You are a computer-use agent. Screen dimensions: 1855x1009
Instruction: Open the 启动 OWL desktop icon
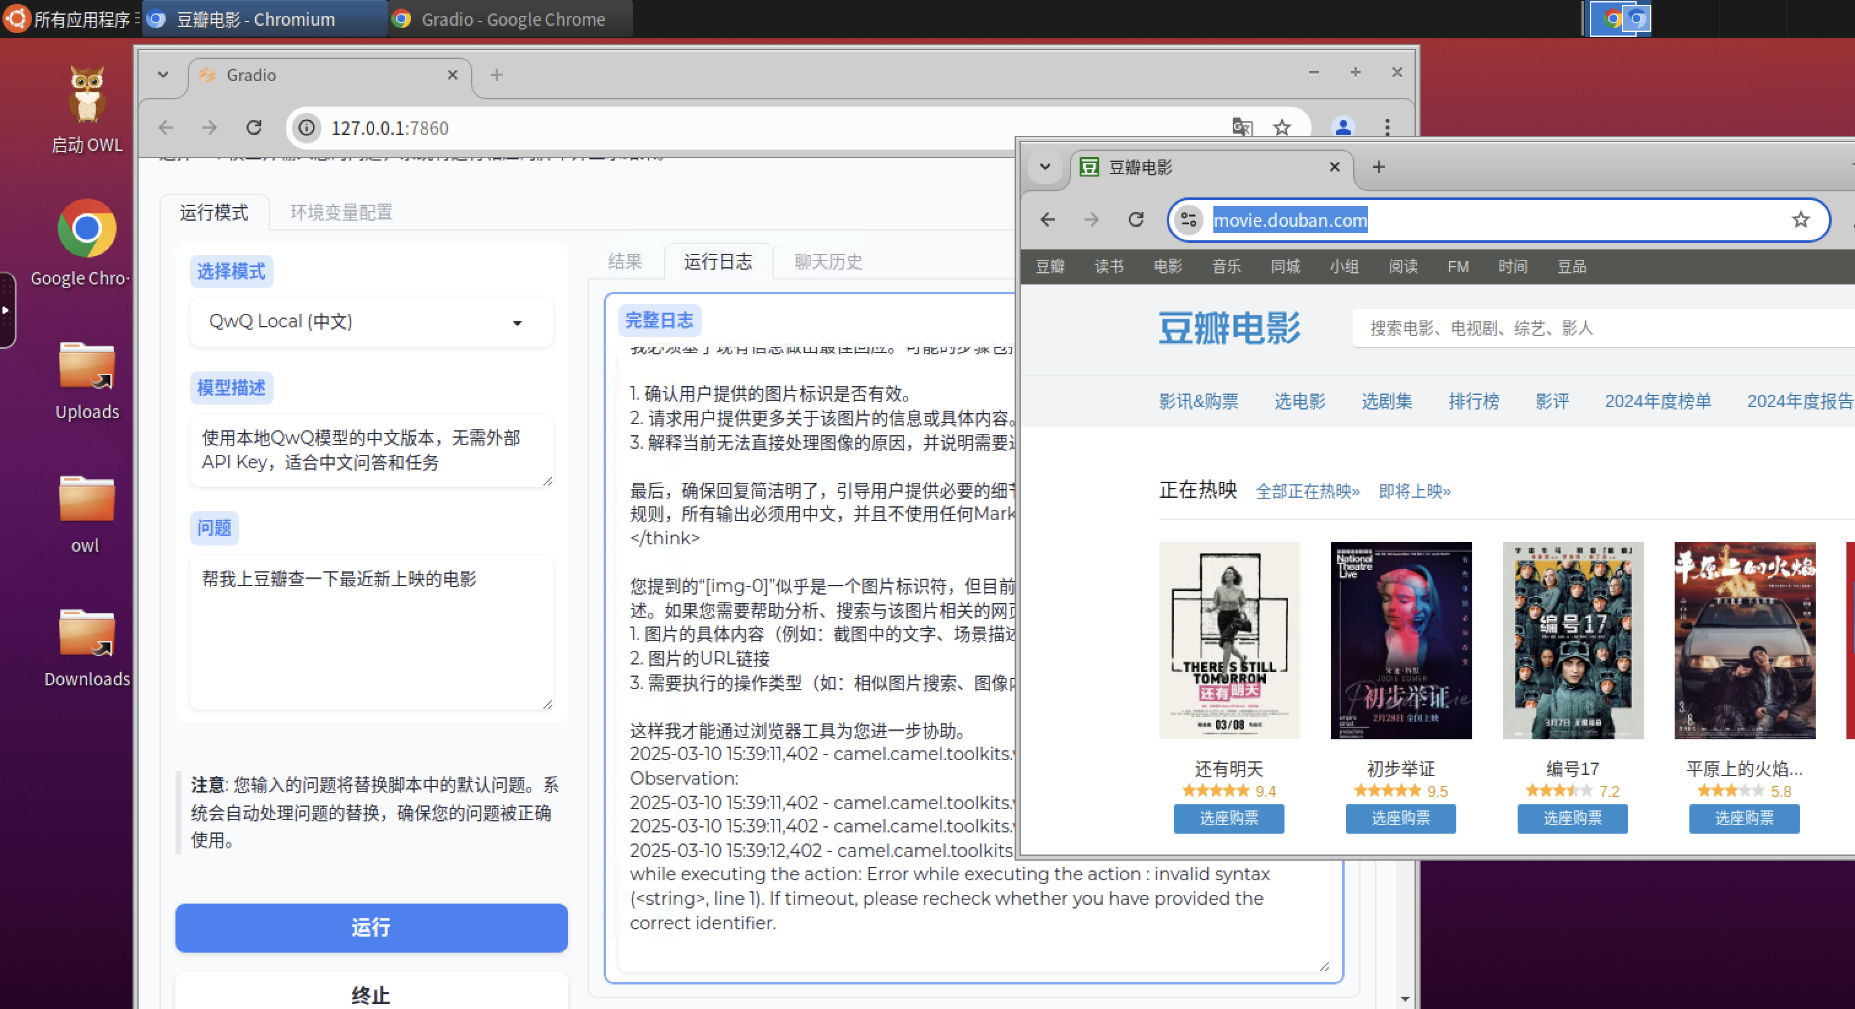point(87,109)
